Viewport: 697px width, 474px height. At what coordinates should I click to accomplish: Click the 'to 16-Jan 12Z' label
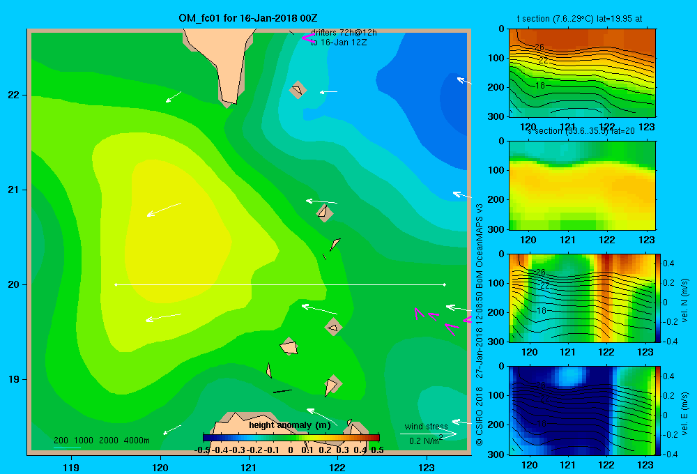point(338,43)
